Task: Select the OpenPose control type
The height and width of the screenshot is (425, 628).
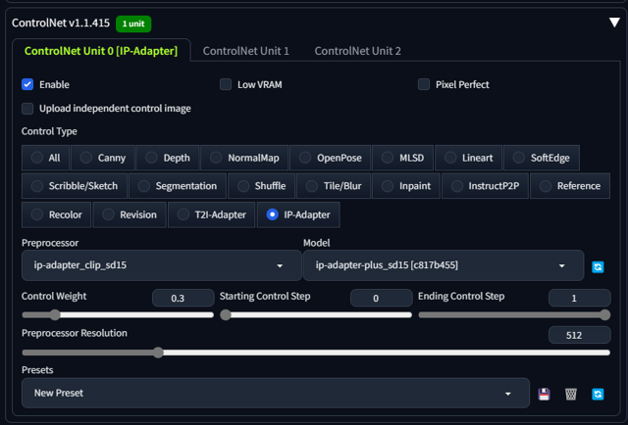Action: click(x=331, y=158)
